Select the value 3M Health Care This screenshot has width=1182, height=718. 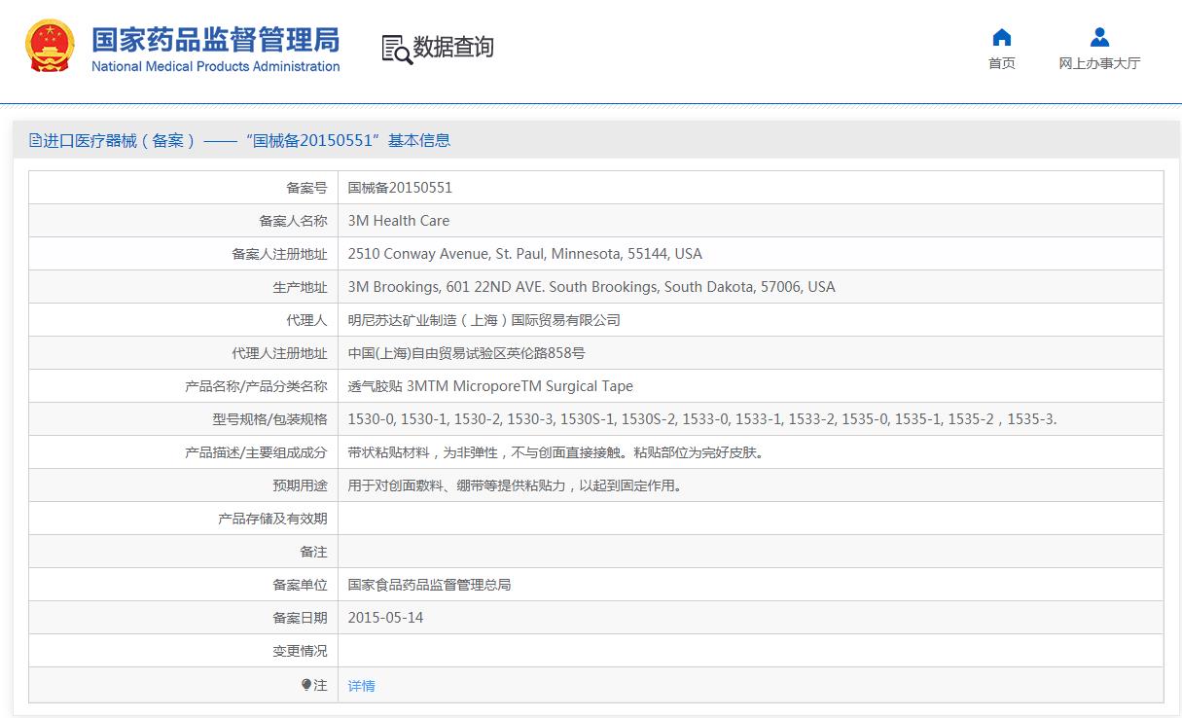tap(399, 221)
